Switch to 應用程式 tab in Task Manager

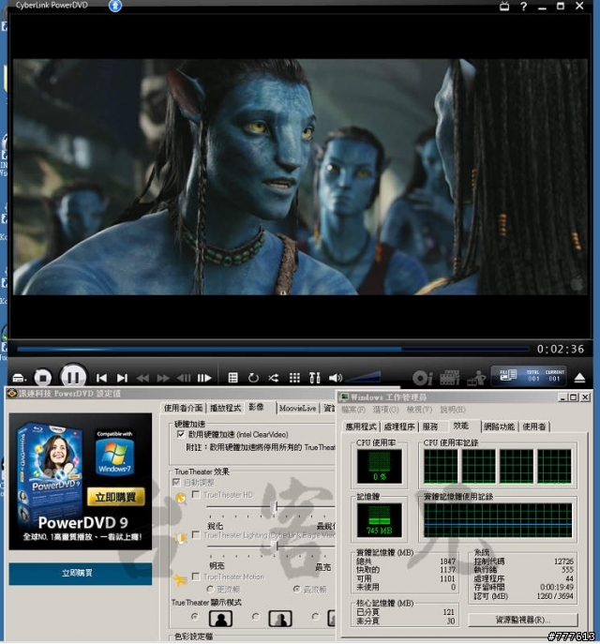361,427
